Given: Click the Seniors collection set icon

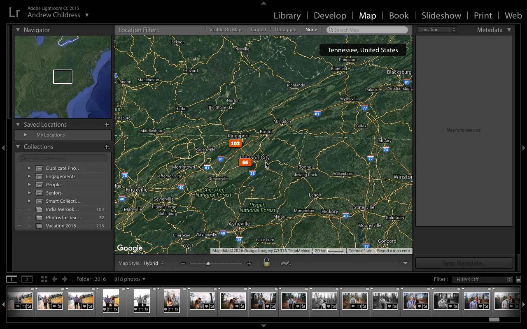Looking at the screenshot, I should [x=39, y=193].
